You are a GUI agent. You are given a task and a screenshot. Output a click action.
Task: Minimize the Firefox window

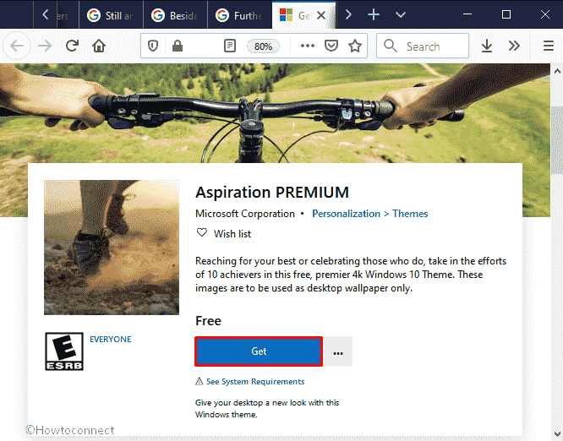tap(467, 14)
